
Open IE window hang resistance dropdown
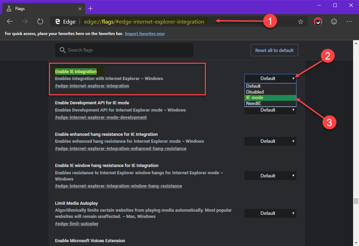(270, 176)
